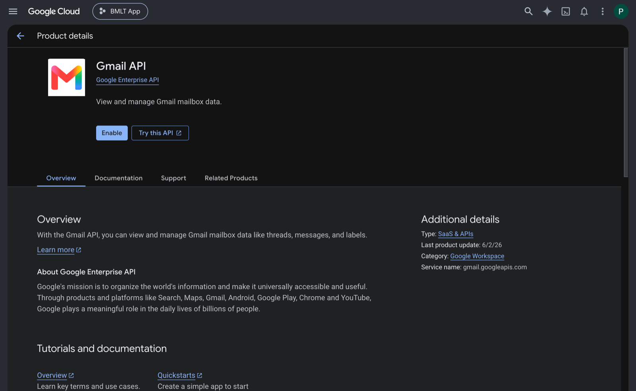Open the three-dot settings menu

[602, 12]
